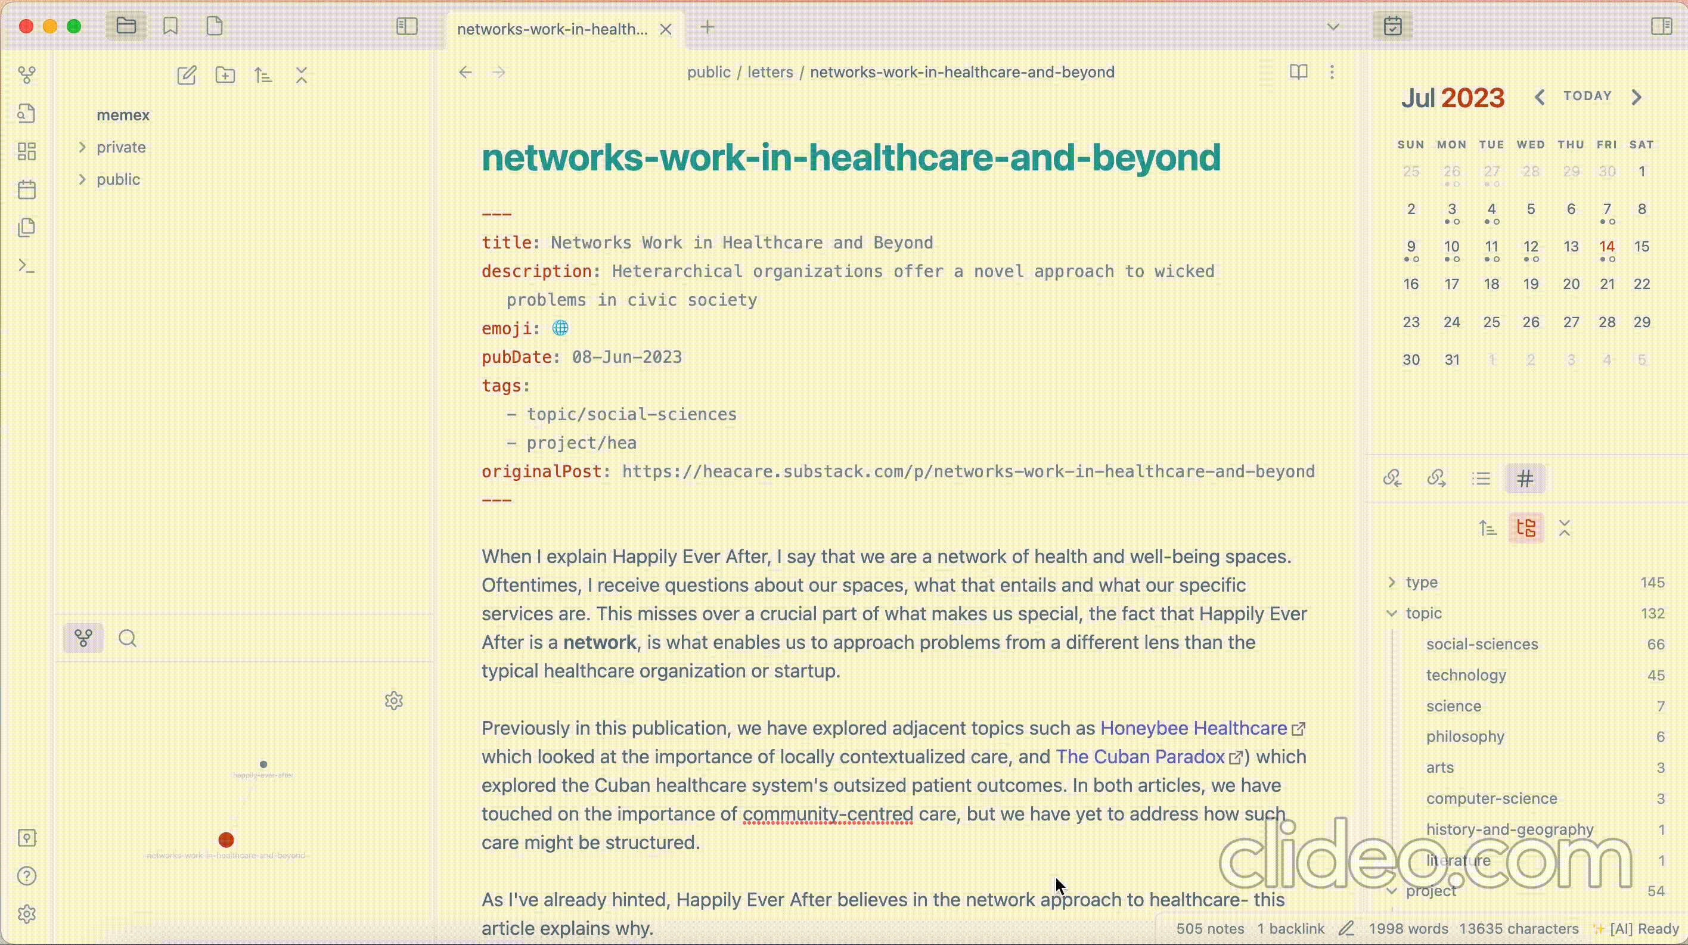Open graph settings gear icon
1688x945 pixels.
[394, 701]
